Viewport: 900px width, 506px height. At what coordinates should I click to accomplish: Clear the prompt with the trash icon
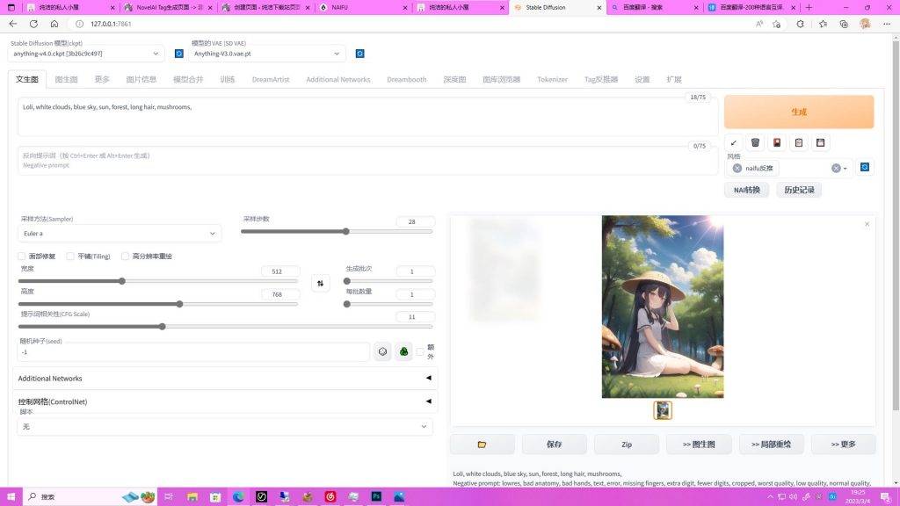coord(755,143)
